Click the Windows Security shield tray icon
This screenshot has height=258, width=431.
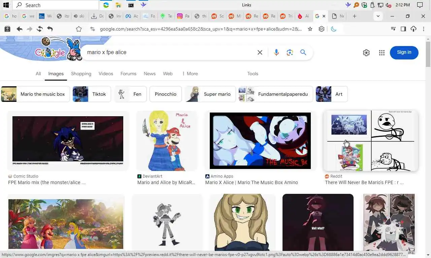[x=364, y=5]
